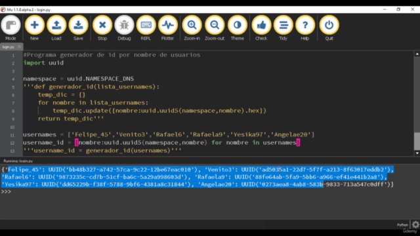Tidy the code formatting
This screenshot has height=236, width=420.
click(283, 28)
